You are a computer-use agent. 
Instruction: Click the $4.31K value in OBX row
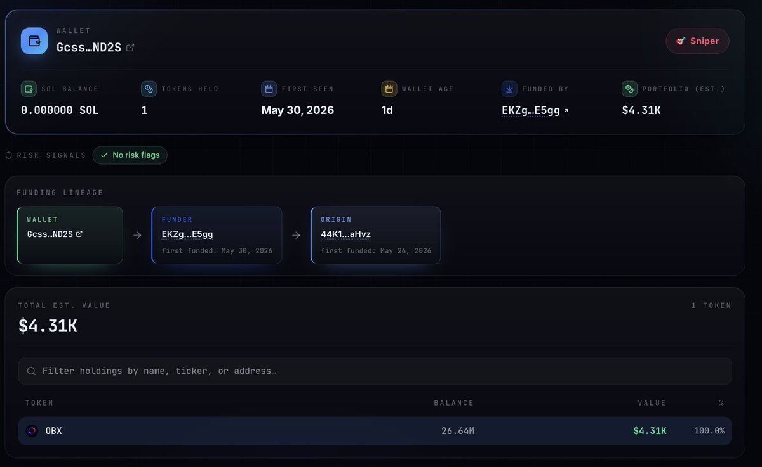coord(650,431)
